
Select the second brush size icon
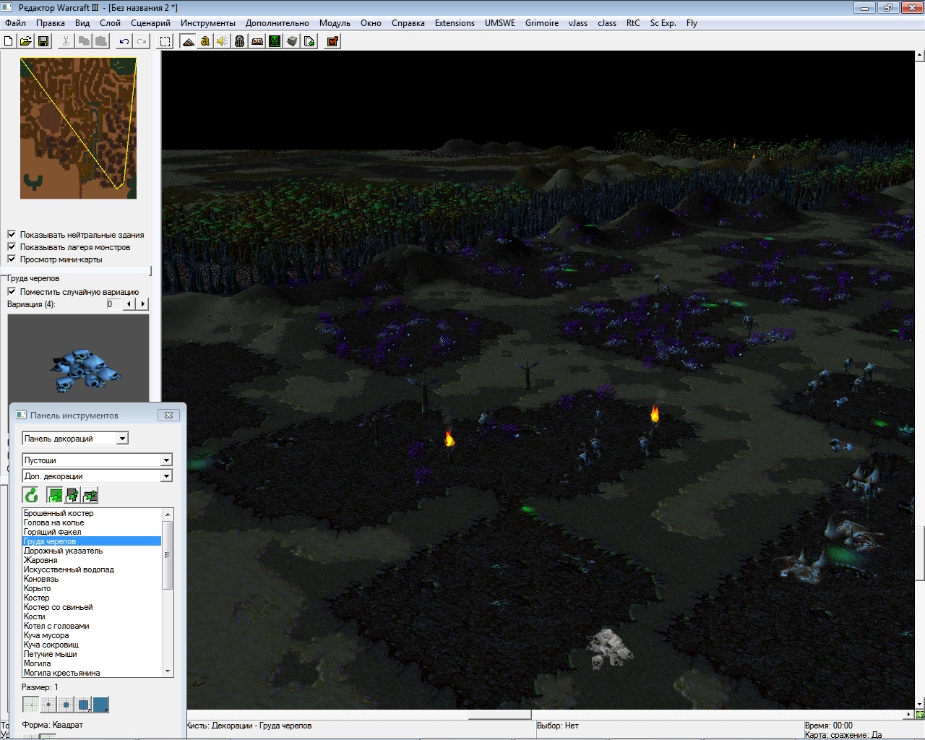(x=48, y=705)
